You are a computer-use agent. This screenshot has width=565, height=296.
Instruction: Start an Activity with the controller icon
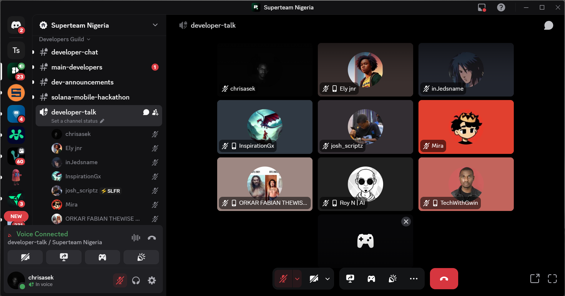coord(371,279)
